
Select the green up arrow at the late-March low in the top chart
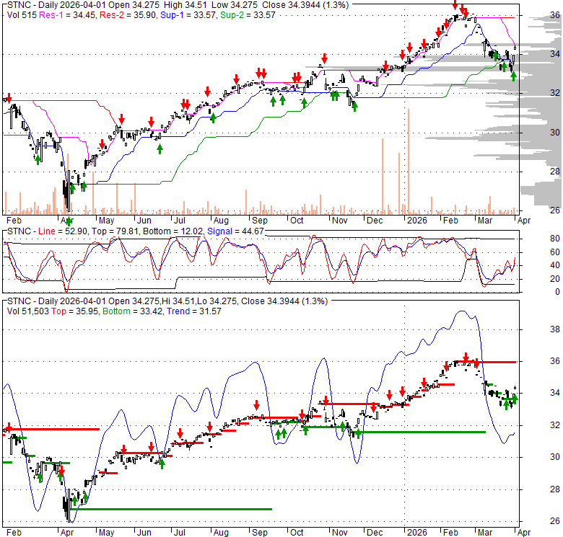[513, 76]
